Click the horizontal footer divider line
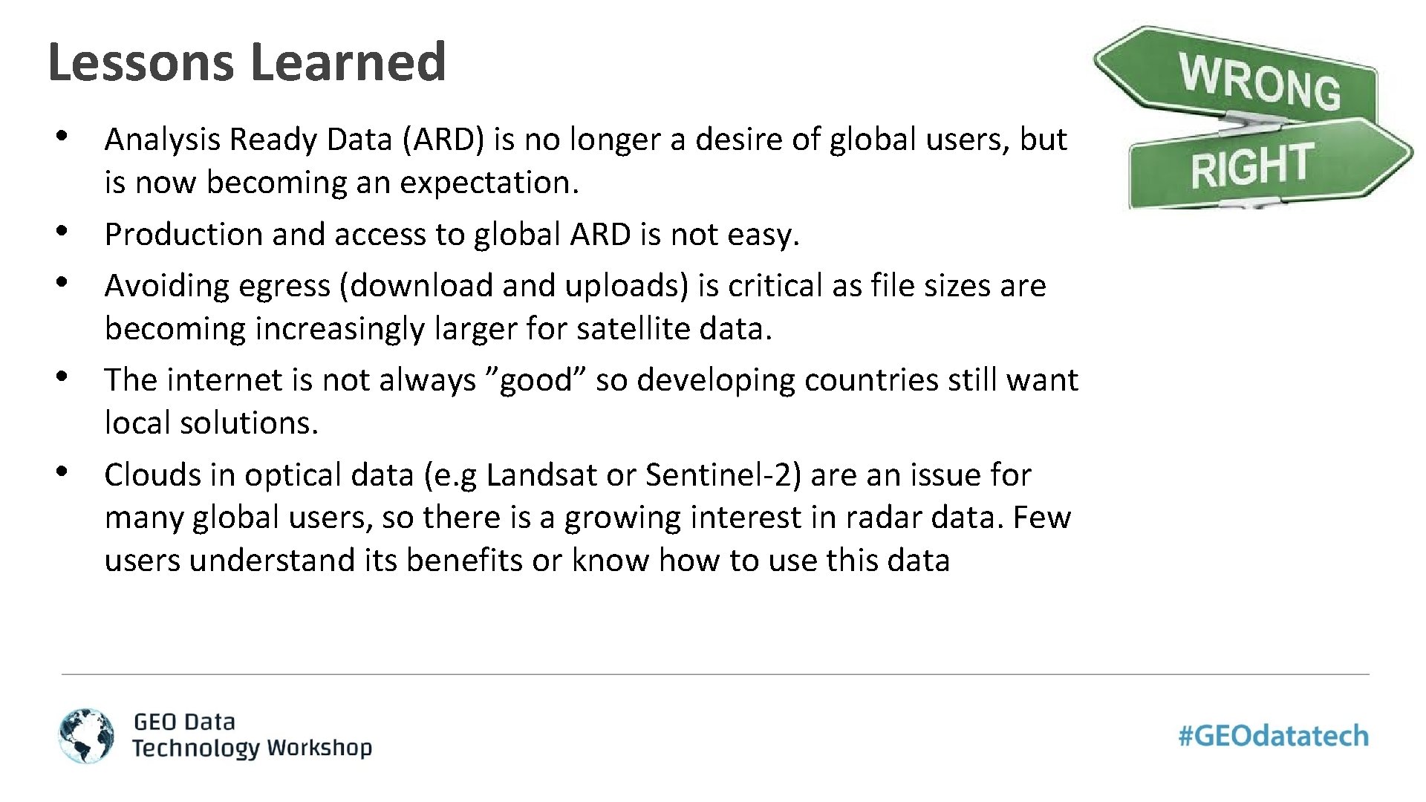 [715, 674]
